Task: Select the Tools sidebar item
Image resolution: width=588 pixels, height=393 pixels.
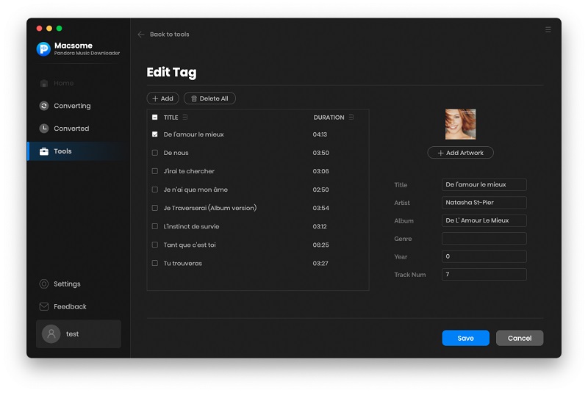Action: point(62,151)
